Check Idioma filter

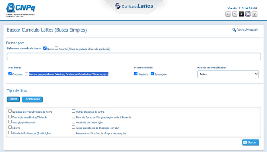coord(10,127)
